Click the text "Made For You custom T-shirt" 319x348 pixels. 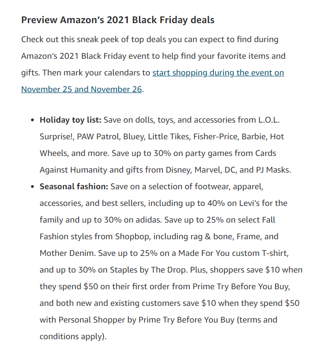(x=233, y=253)
